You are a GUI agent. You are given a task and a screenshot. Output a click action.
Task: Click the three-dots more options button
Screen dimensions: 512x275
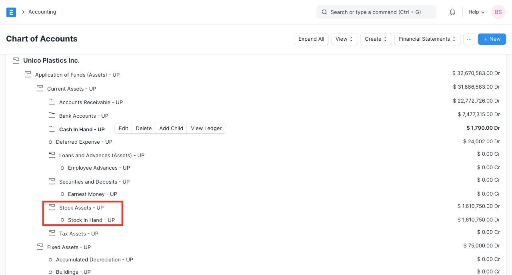[x=469, y=39]
